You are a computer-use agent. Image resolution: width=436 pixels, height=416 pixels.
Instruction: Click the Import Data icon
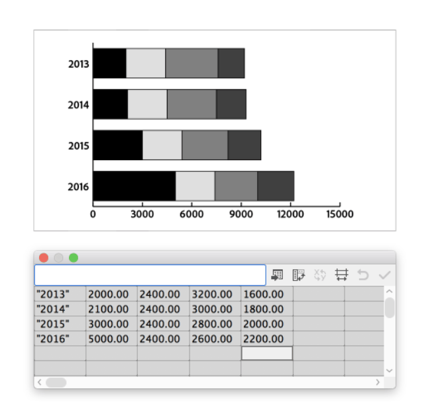point(278,274)
